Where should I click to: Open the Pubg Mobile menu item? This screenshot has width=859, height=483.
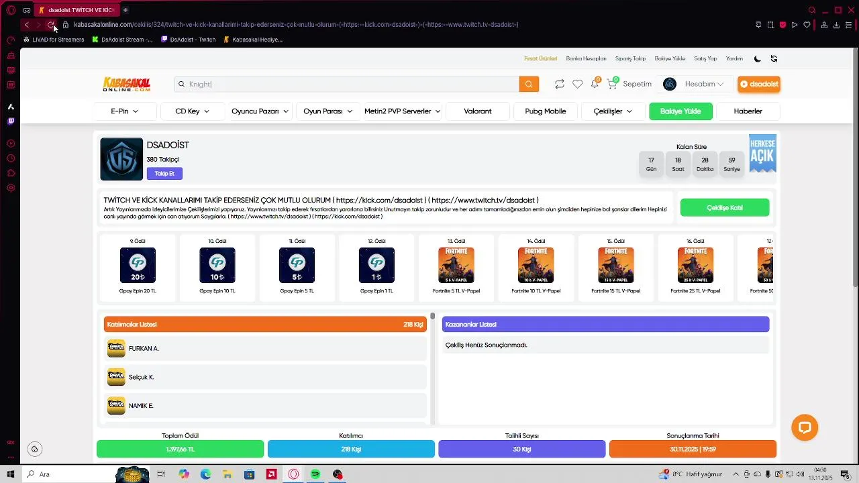click(x=546, y=111)
